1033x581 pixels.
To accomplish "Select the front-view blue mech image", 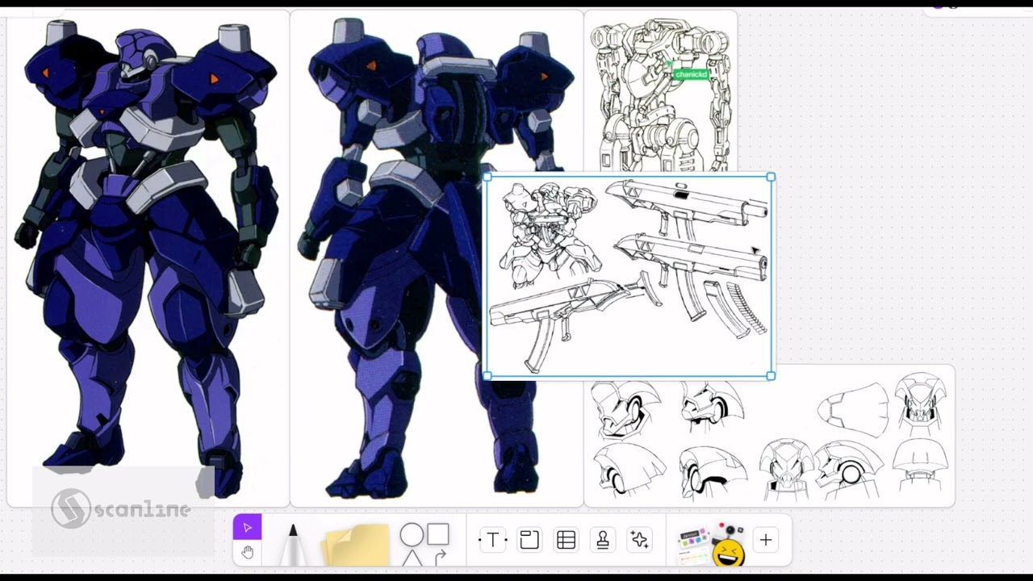I will [148, 258].
